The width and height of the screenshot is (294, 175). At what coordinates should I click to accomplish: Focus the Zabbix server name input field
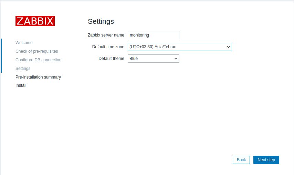point(153,35)
